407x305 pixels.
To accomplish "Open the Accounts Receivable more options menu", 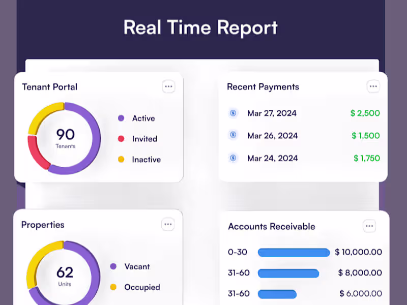I will [x=369, y=226].
